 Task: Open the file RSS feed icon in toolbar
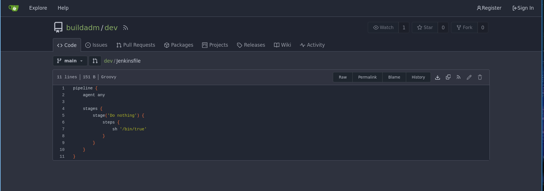458,77
